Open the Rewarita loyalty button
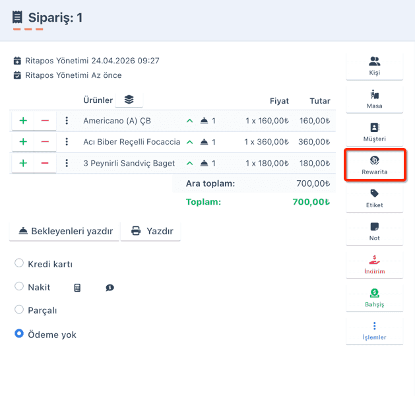Image resolution: width=415 pixels, height=396 pixels. pyautogui.click(x=374, y=166)
